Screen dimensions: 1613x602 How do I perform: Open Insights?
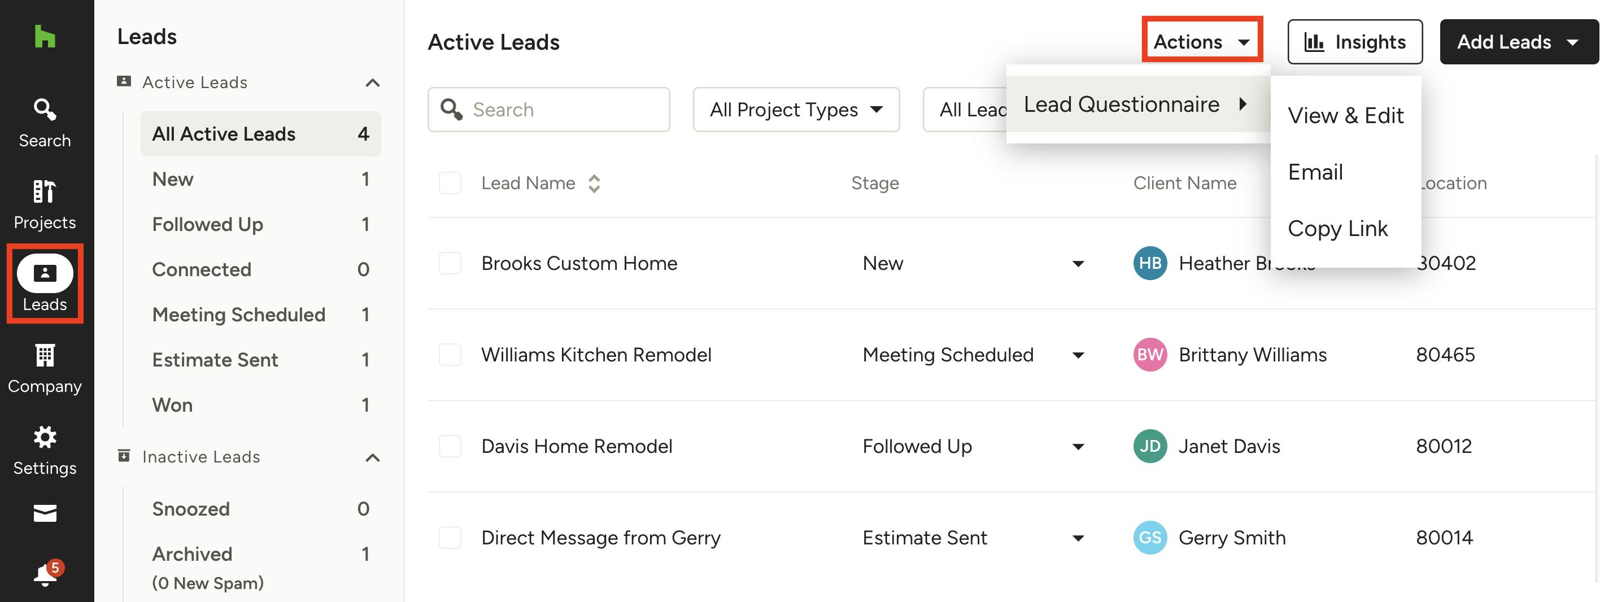point(1354,41)
